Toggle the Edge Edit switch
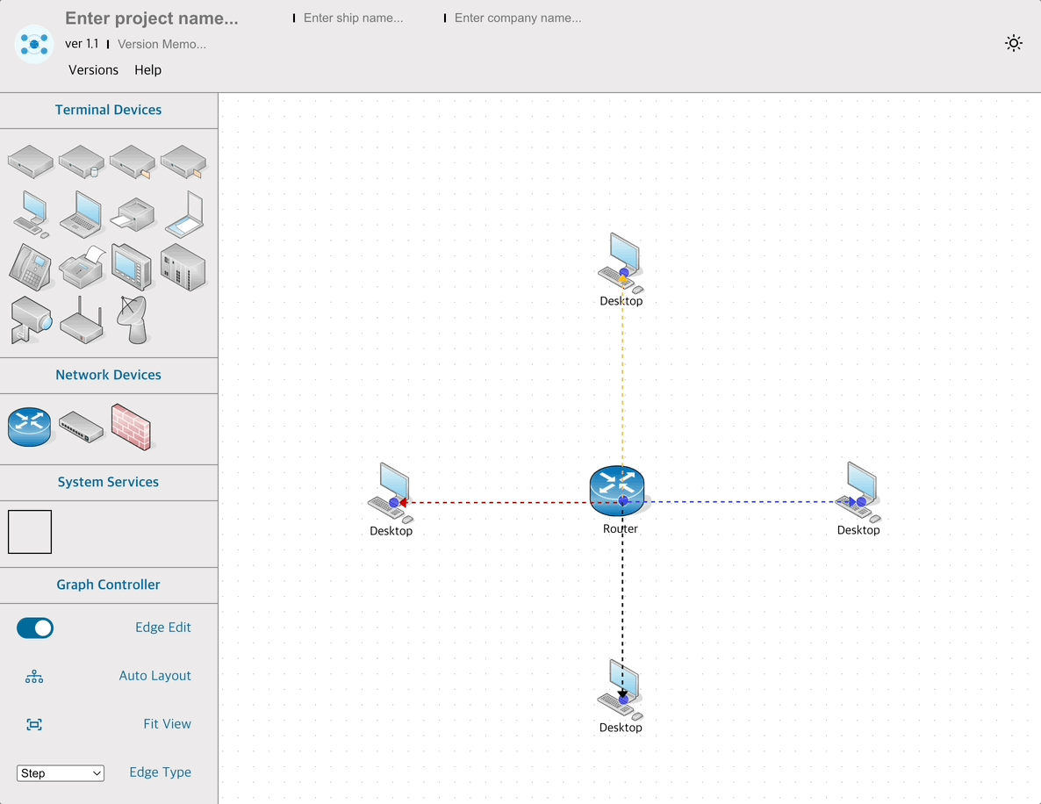 [x=35, y=628]
